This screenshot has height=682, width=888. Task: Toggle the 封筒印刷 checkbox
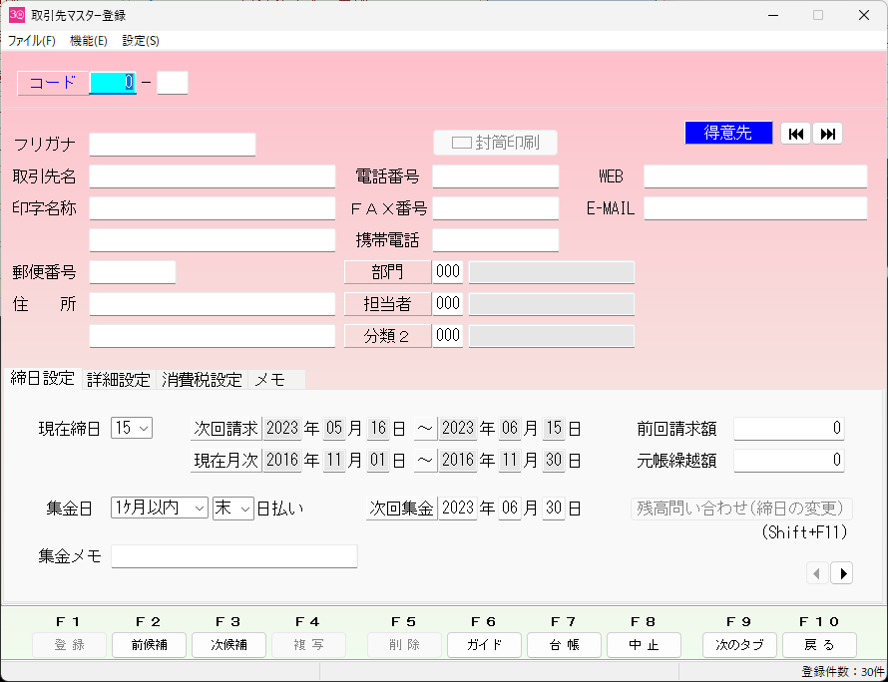[462, 143]
